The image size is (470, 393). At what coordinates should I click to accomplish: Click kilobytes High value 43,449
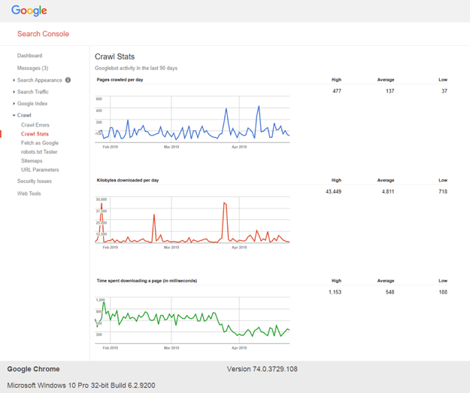point(333,191)
